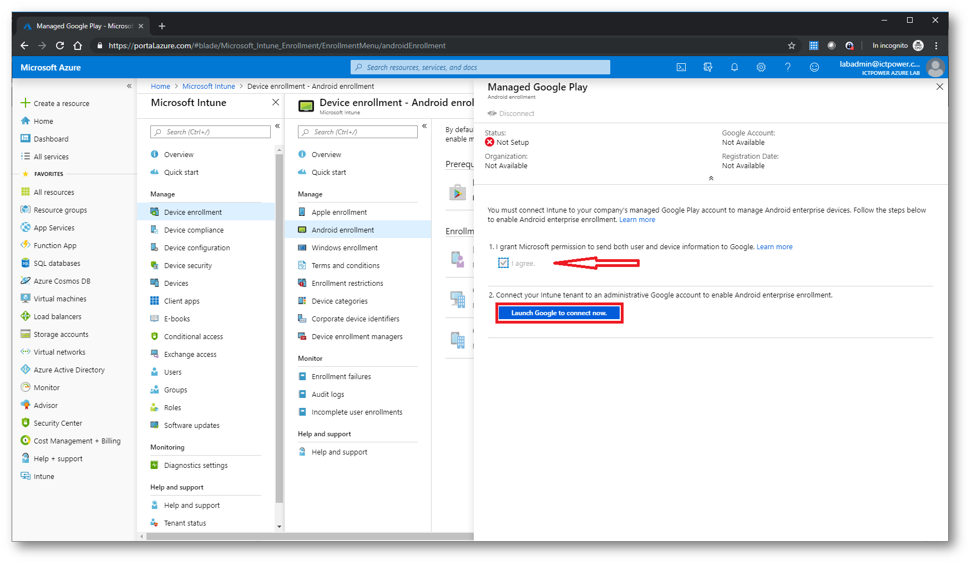The width and height of the screenshot is (972, 565).
Task: Open Directory and subscription filter icon
Action: pyautogui.click(x=707, y=67)
